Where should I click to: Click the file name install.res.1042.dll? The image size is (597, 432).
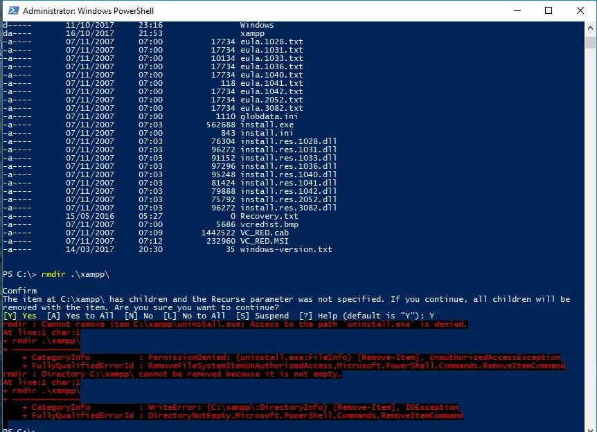(289, 192)
